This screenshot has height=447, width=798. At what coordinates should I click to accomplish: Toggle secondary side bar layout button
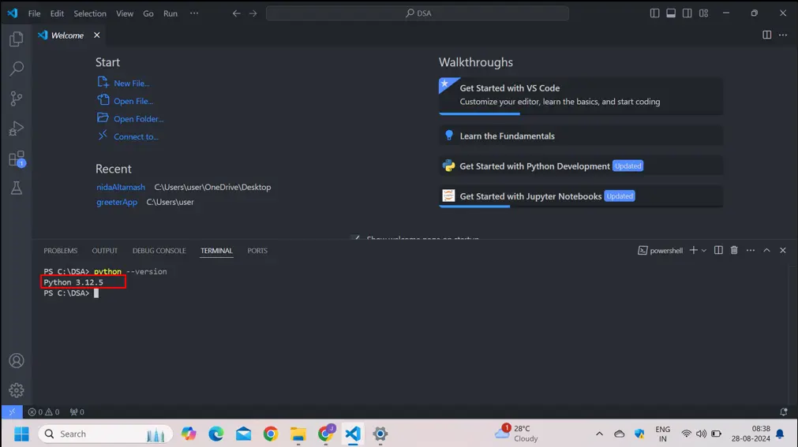tap(687, 13)
